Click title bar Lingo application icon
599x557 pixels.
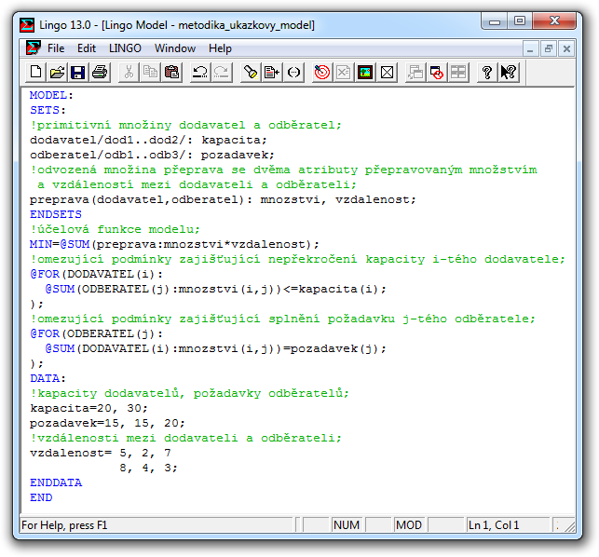(27, 25)
